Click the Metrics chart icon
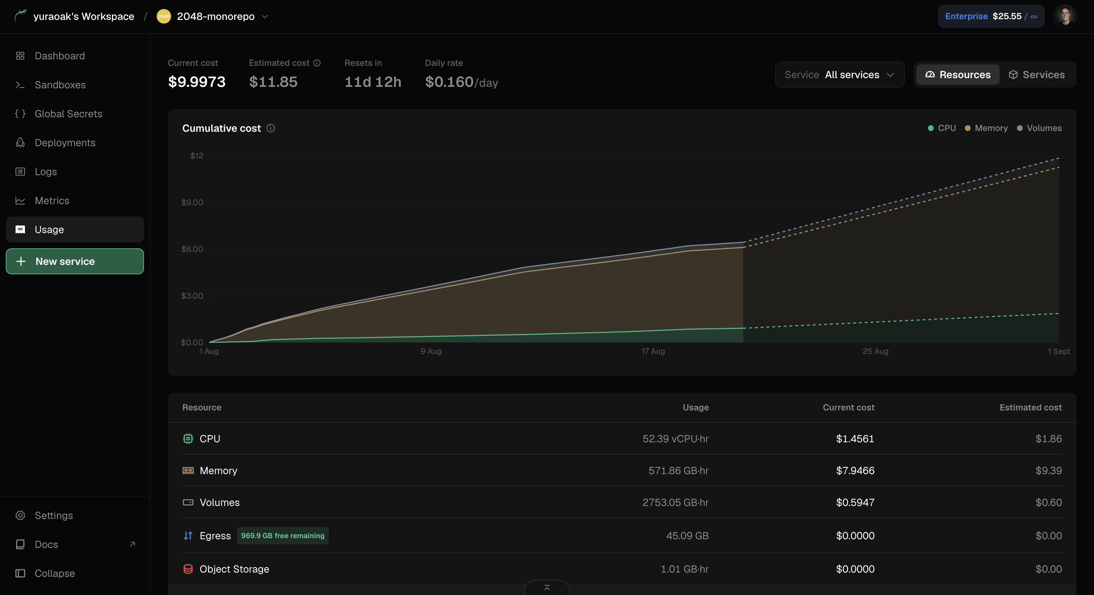Screen dimensions: 1094x595 tap(20, 200)
